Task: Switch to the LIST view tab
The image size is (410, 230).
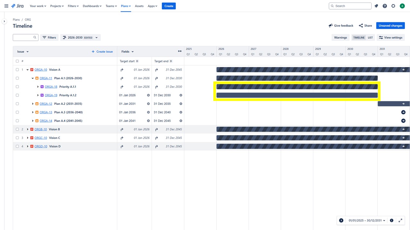Action: coord(370,37)
